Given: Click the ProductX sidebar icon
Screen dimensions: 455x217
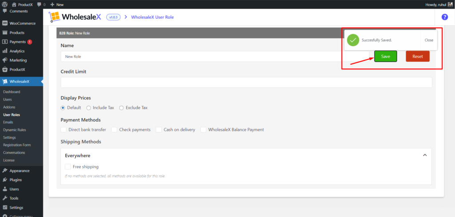Looking at the screenshot, I should point(4,70).
